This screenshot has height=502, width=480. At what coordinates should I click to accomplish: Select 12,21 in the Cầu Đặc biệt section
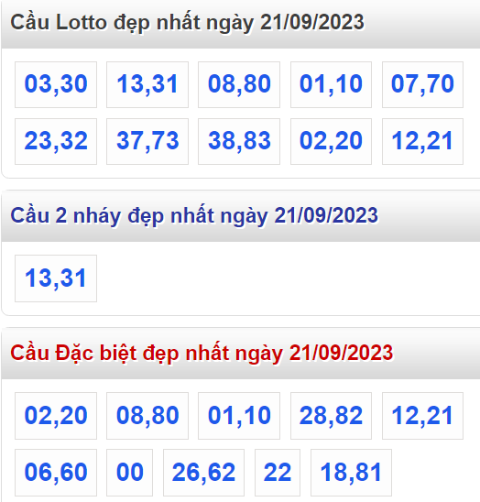[x=422, y=416]
